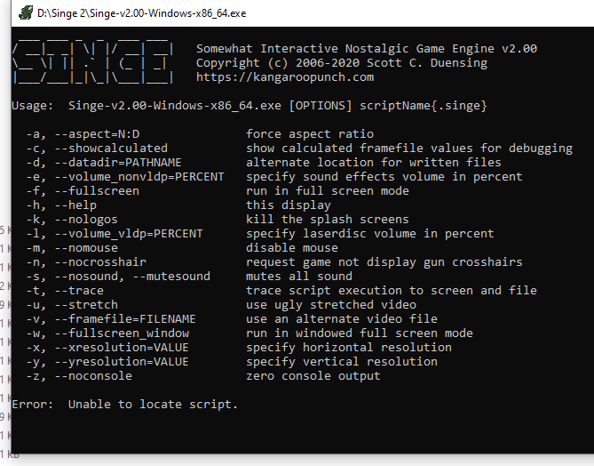This screenshot has width=594, height=466.
Task: Click the 'Unable to locate script' error
Action: click(x=153, y=405)
